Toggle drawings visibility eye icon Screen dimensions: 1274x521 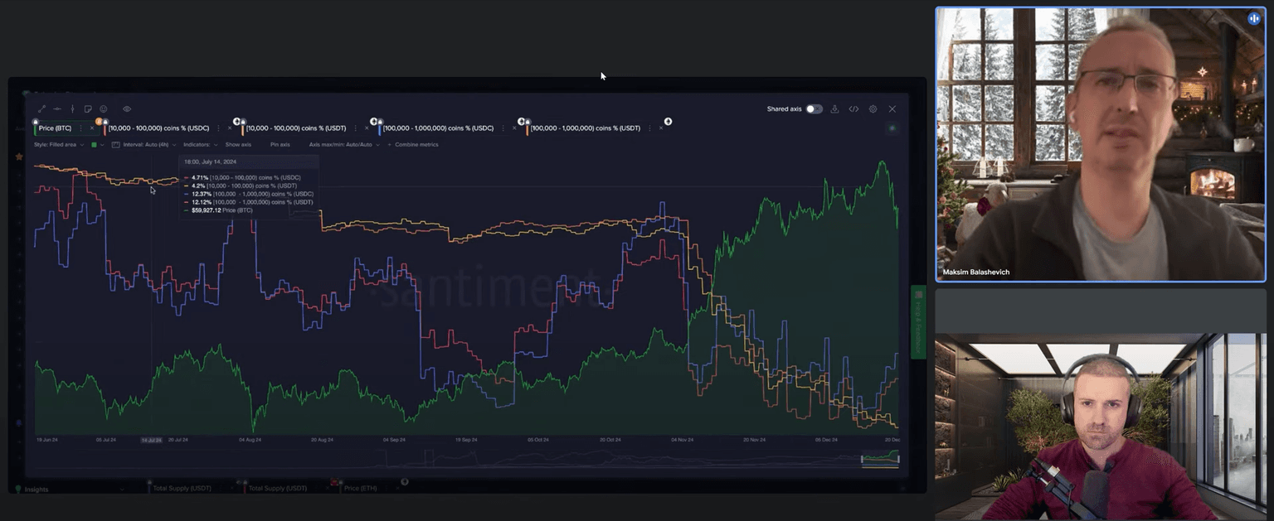pos(127,109)
